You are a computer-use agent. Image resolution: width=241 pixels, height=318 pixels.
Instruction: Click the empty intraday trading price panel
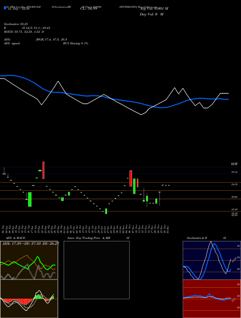coord(96,270)
